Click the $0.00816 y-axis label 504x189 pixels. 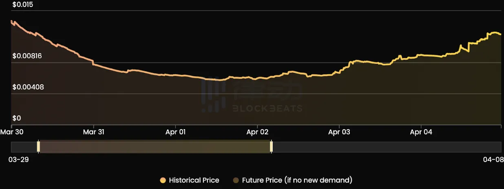(x=27, y=55)
